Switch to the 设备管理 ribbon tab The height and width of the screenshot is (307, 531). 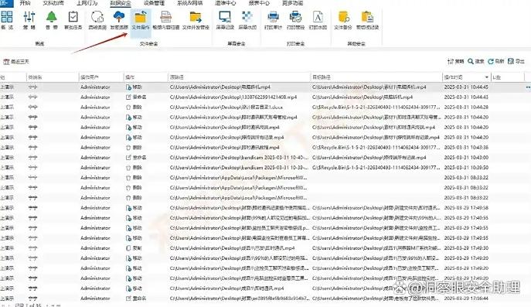click(154, 3)
